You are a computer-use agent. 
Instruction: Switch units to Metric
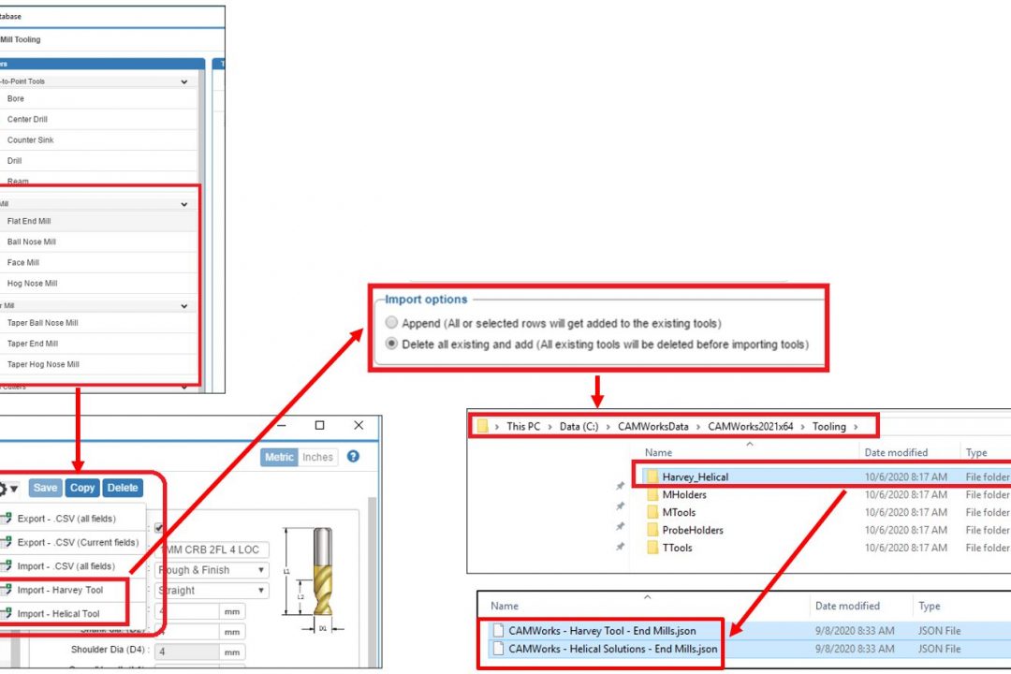pyautogui.click(x=279, y=457)
